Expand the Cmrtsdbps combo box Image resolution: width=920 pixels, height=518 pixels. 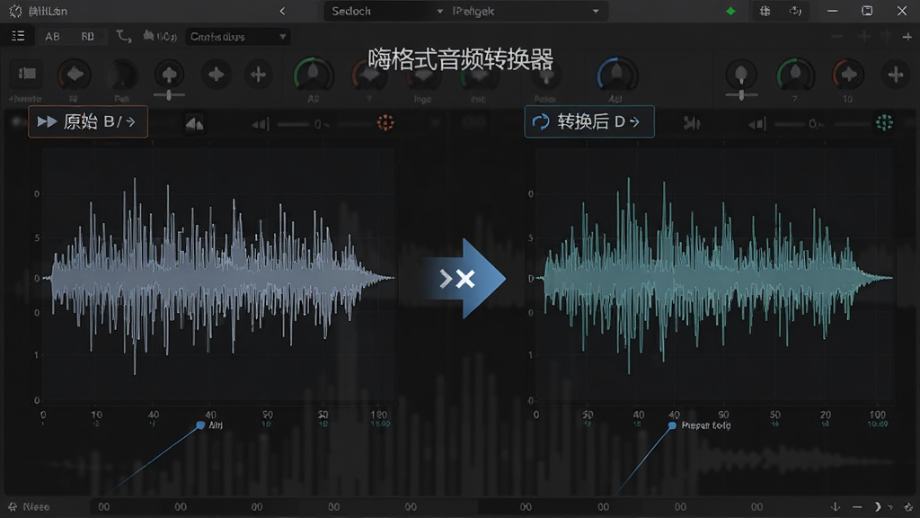coord(237,36)
